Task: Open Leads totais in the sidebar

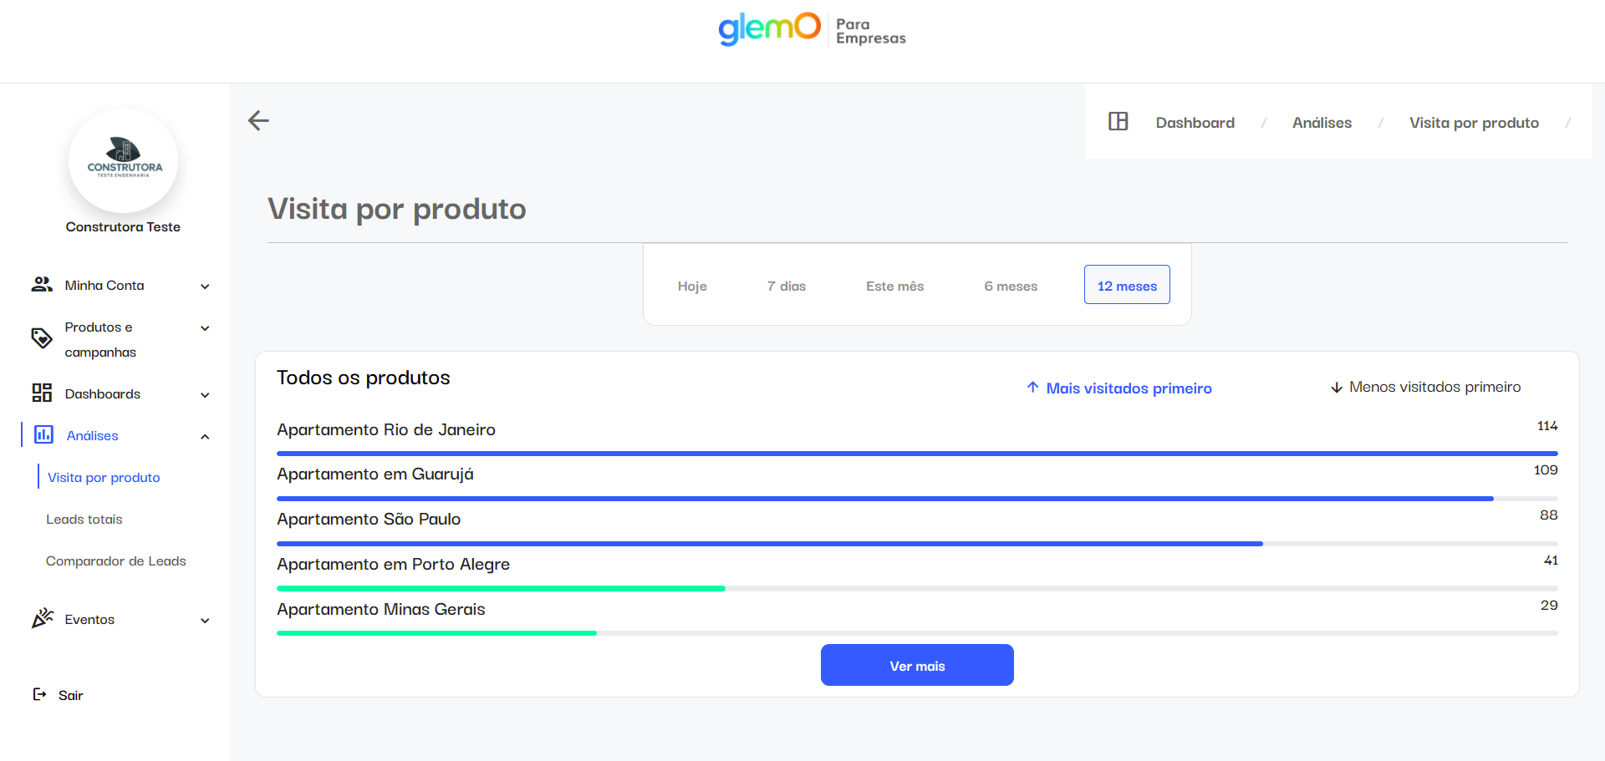Action: (84, 519)
